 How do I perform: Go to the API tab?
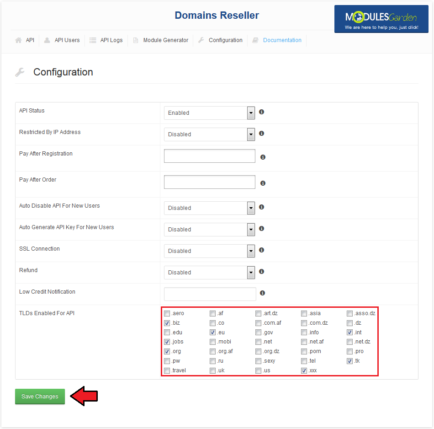30,40
